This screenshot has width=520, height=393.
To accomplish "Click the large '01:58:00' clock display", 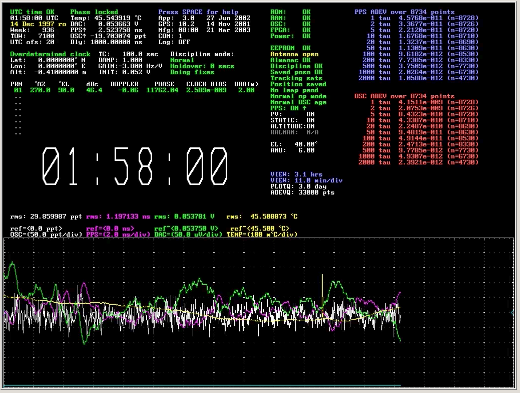I will 135,166.
